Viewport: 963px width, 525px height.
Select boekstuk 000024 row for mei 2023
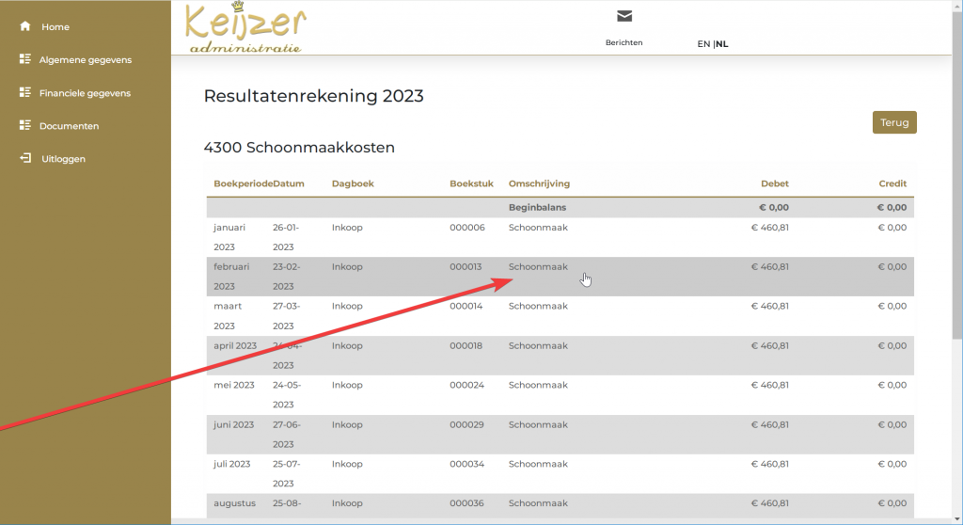tap(560, 394)
